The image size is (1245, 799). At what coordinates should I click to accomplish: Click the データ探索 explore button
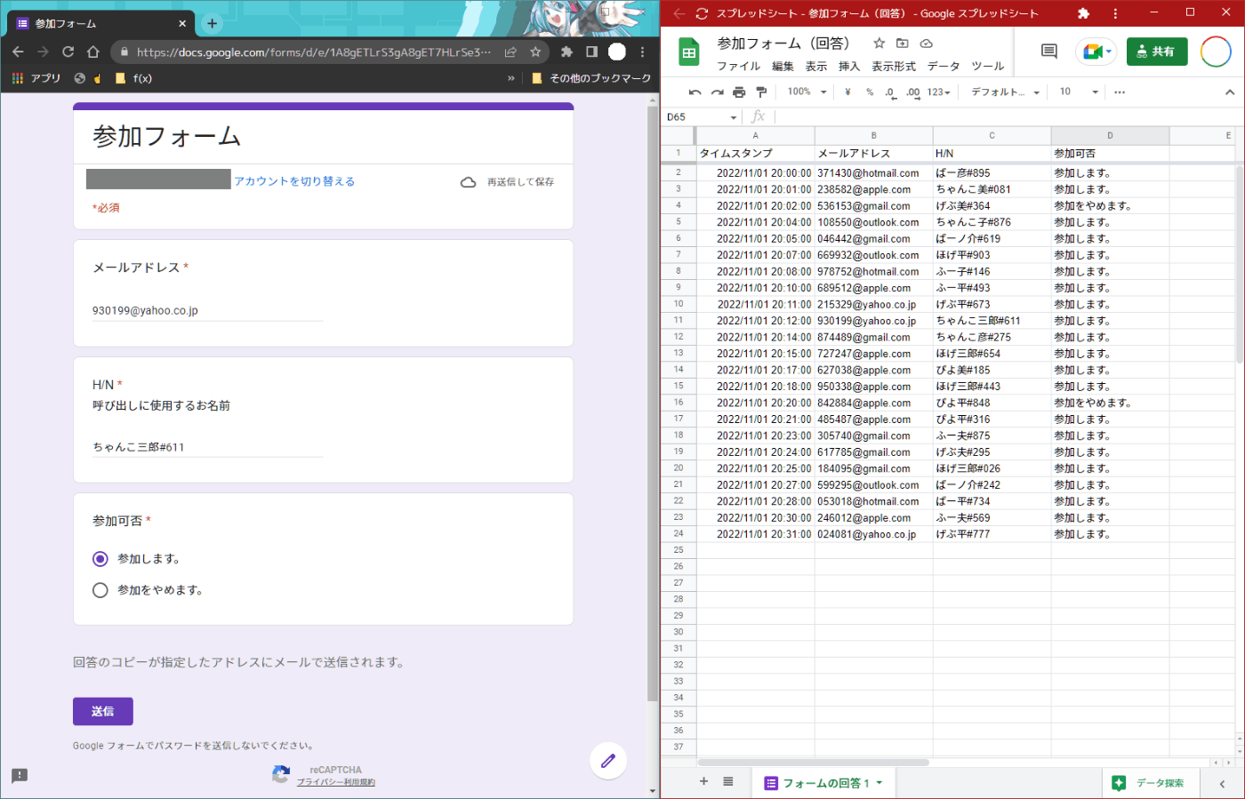(x=1151, y=782)
